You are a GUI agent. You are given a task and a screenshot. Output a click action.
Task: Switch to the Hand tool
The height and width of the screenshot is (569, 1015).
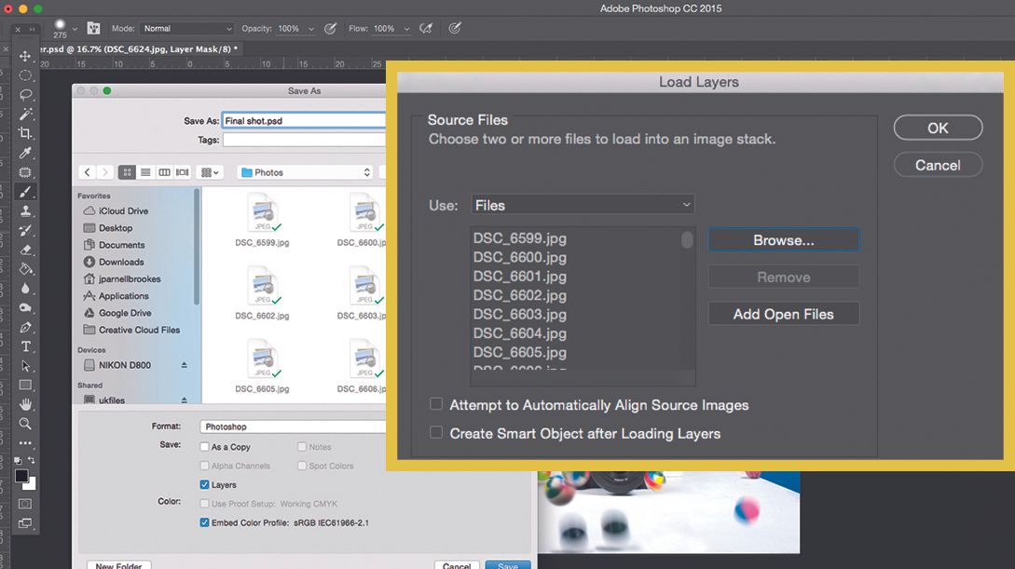(26, 404)
